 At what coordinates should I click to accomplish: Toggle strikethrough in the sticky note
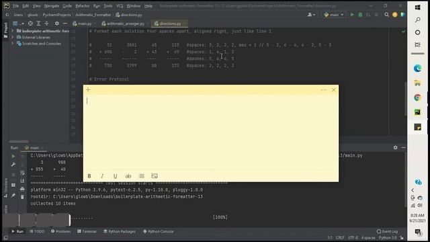[x=128, y=176]
